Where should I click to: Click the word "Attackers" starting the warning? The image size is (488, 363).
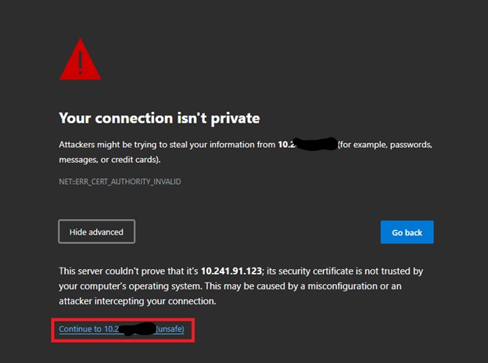[78, 146]
